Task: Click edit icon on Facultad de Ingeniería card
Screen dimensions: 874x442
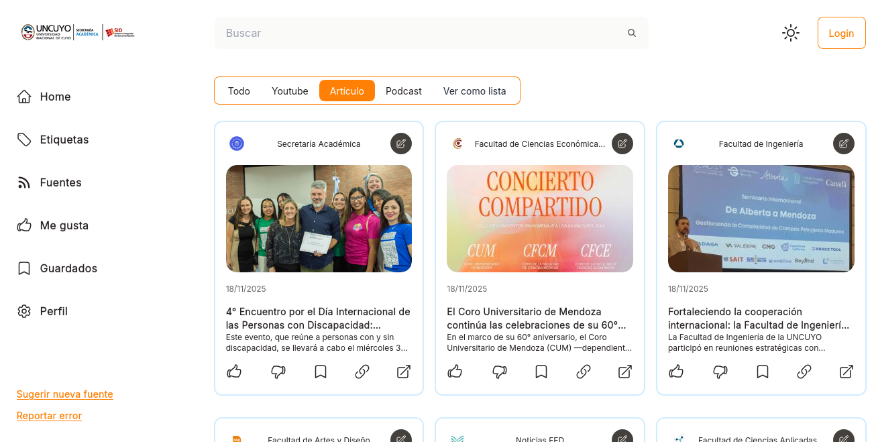Action: [x=844, y=144]
